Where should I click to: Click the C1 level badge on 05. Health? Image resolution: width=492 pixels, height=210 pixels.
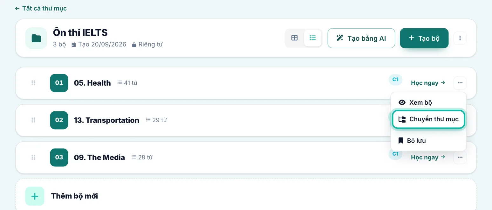click(x=395, y=80)
